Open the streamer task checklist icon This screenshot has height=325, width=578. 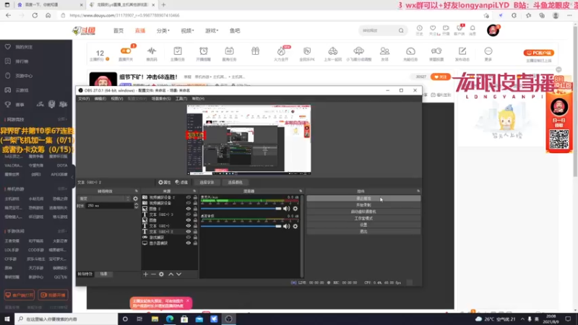(178, 51)
